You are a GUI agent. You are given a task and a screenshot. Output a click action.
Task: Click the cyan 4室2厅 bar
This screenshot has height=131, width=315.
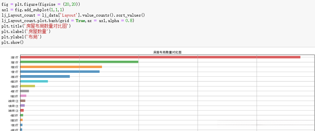34,81
